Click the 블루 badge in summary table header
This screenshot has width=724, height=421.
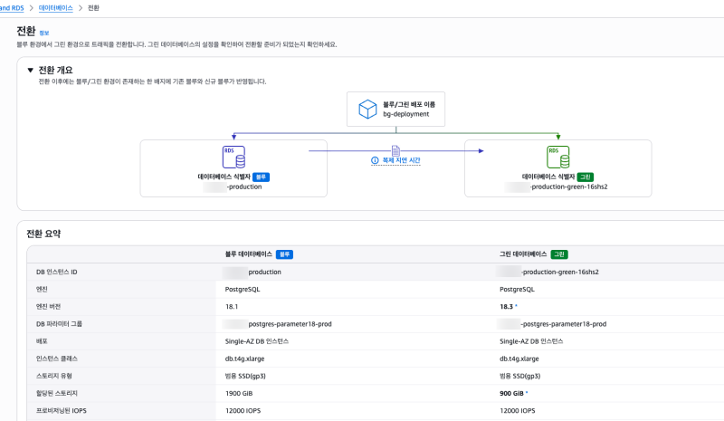pyautogui.click(x=283, y=254)
